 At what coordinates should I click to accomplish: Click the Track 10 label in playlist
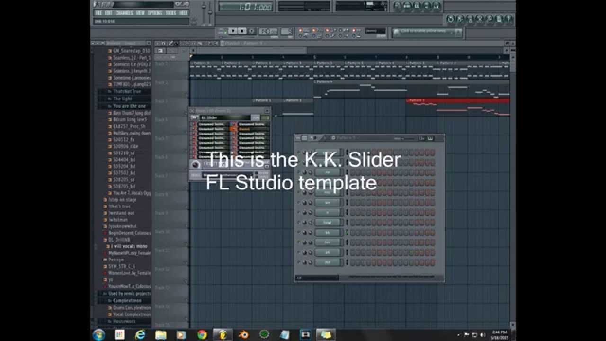pos(162,232)
